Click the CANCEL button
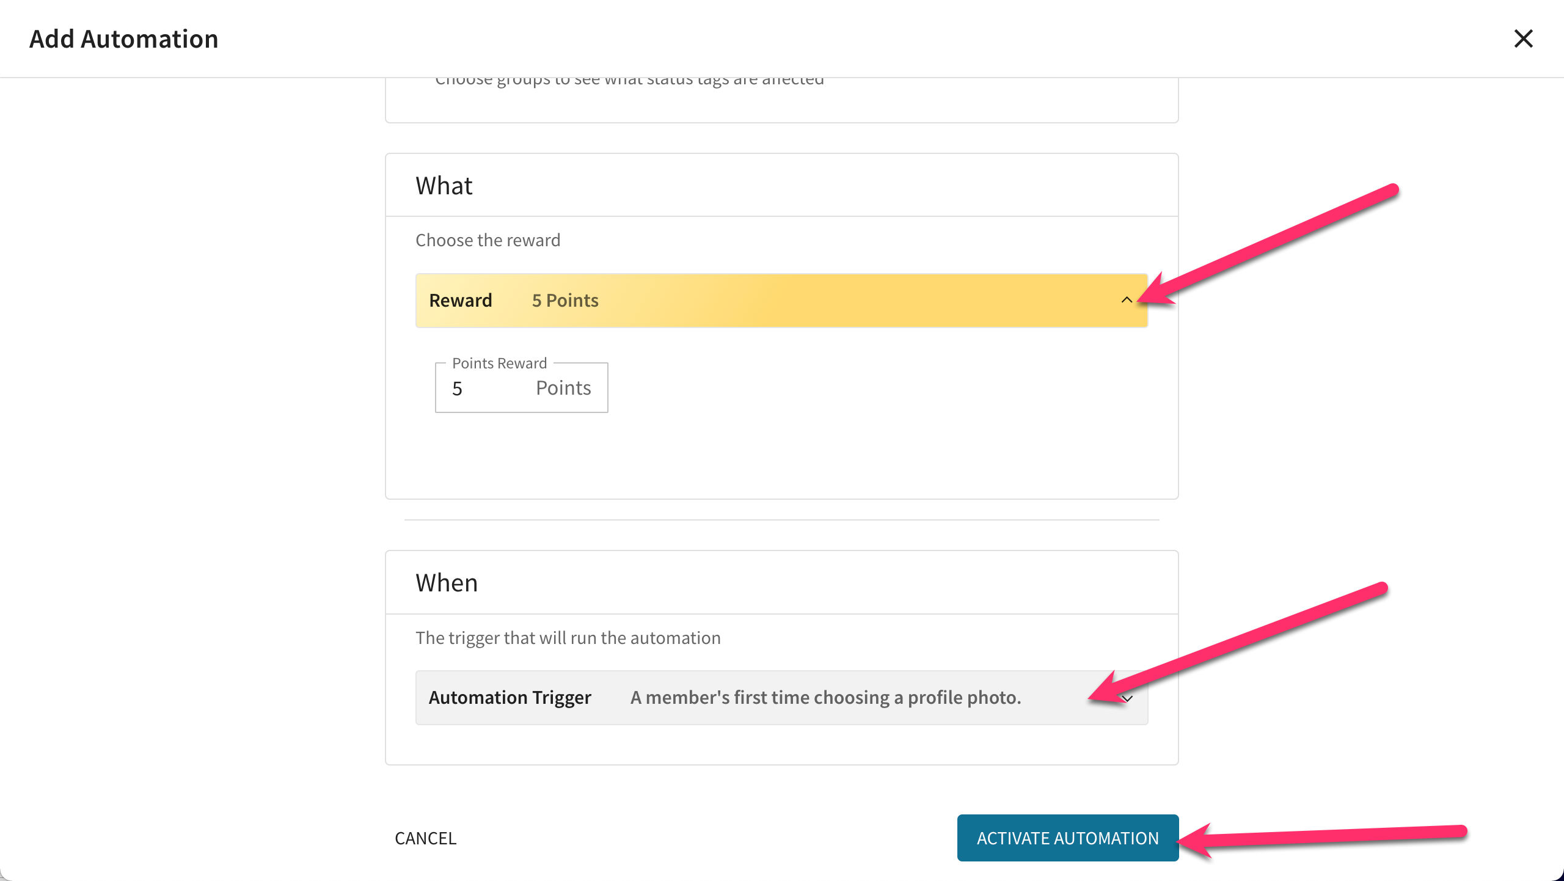Viewport: 1564px width, 881px height. 426,838
